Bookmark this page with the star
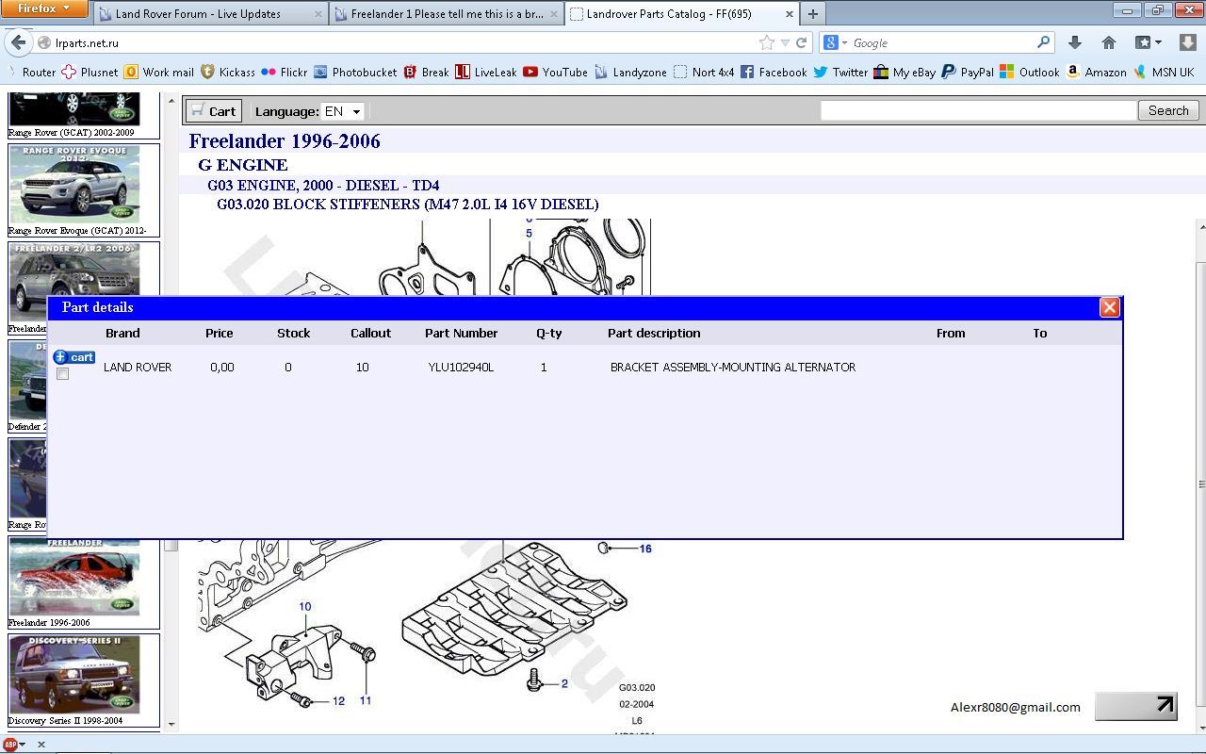Viewport: 1206px width, 754px height. tap(767, 43)
